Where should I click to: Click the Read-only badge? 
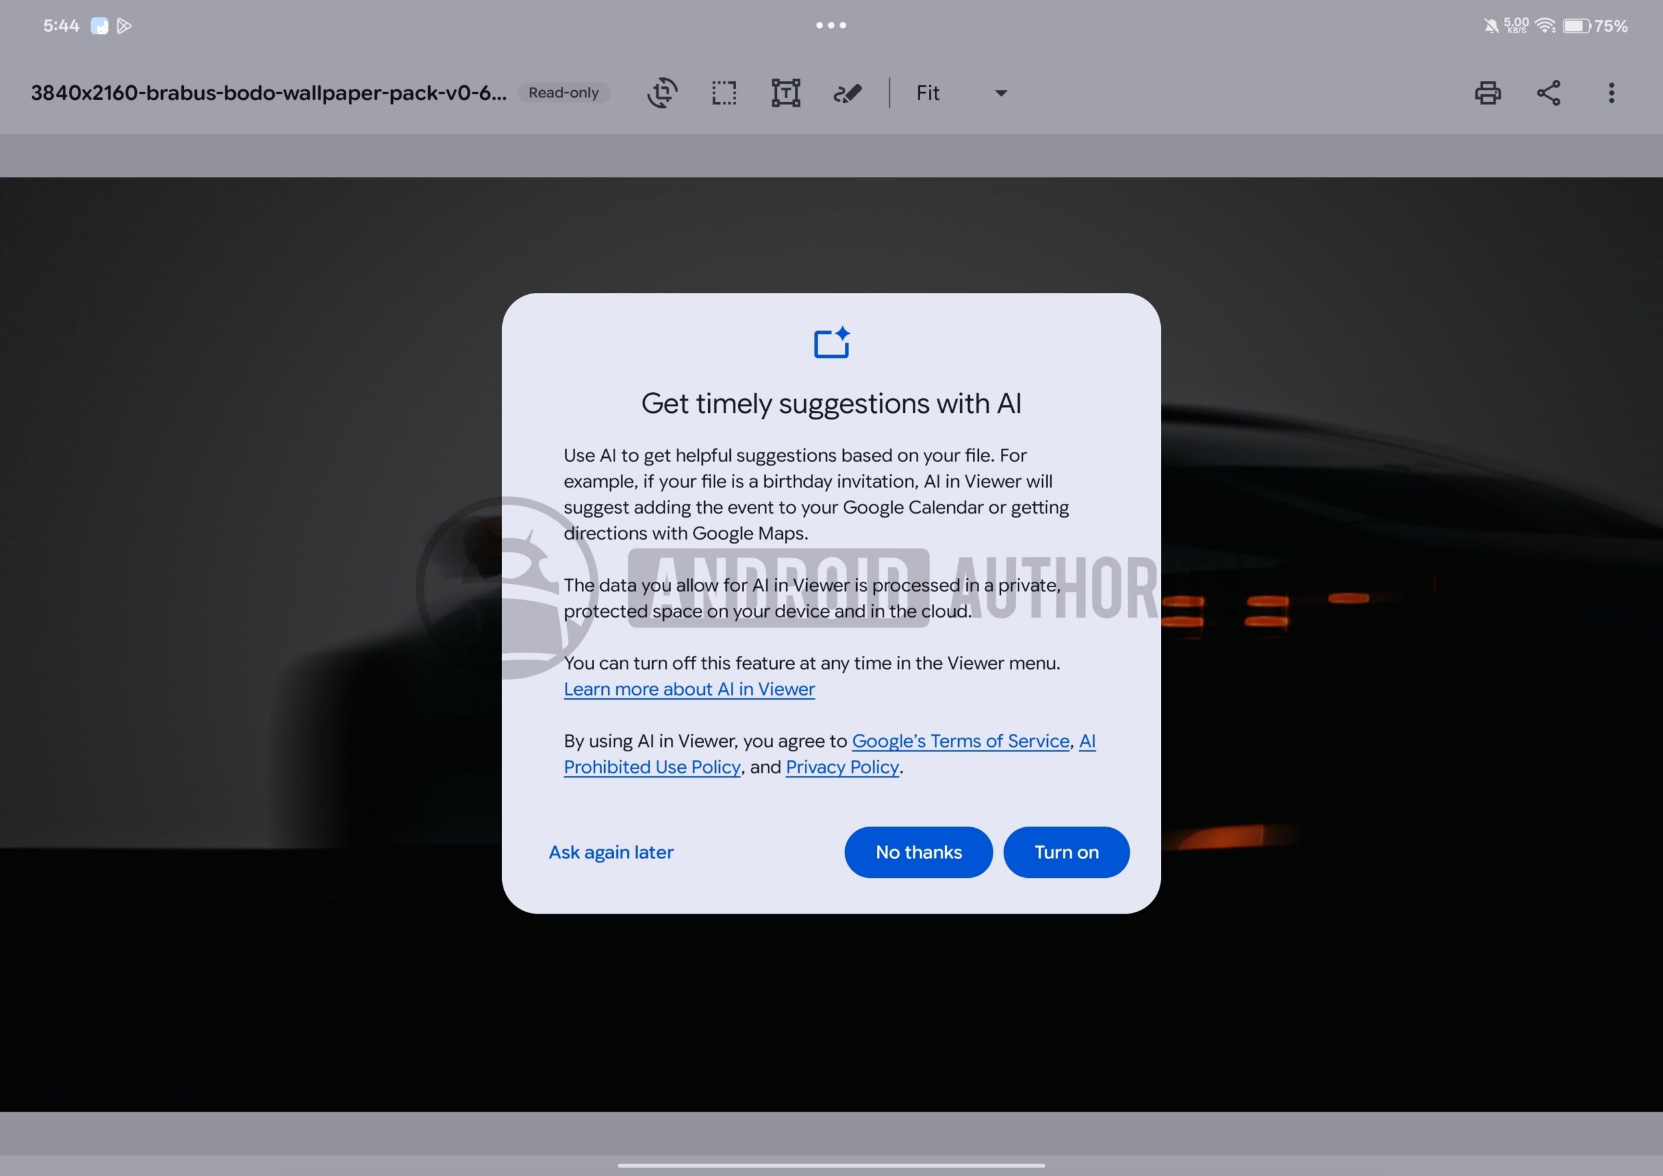pyautogui.click(x=563, y=93)
